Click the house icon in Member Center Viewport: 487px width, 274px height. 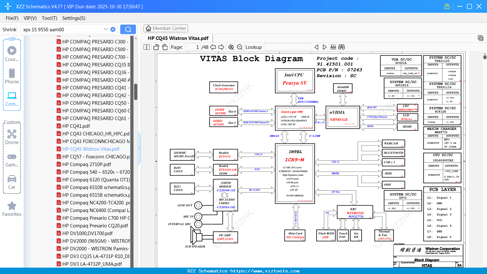[x=148, y=28]
